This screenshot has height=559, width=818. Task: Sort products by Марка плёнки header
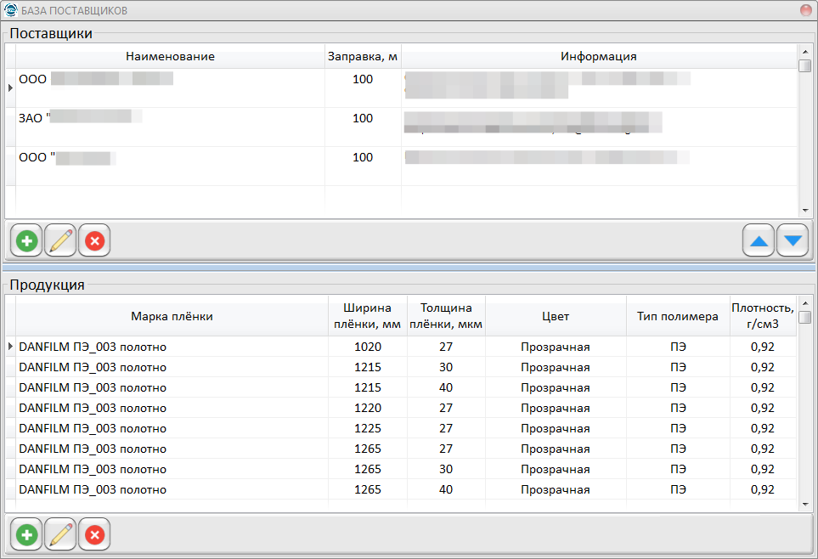coord(172,316)
